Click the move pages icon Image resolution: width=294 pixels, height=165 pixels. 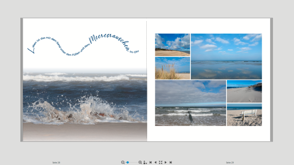pos(145,162)
